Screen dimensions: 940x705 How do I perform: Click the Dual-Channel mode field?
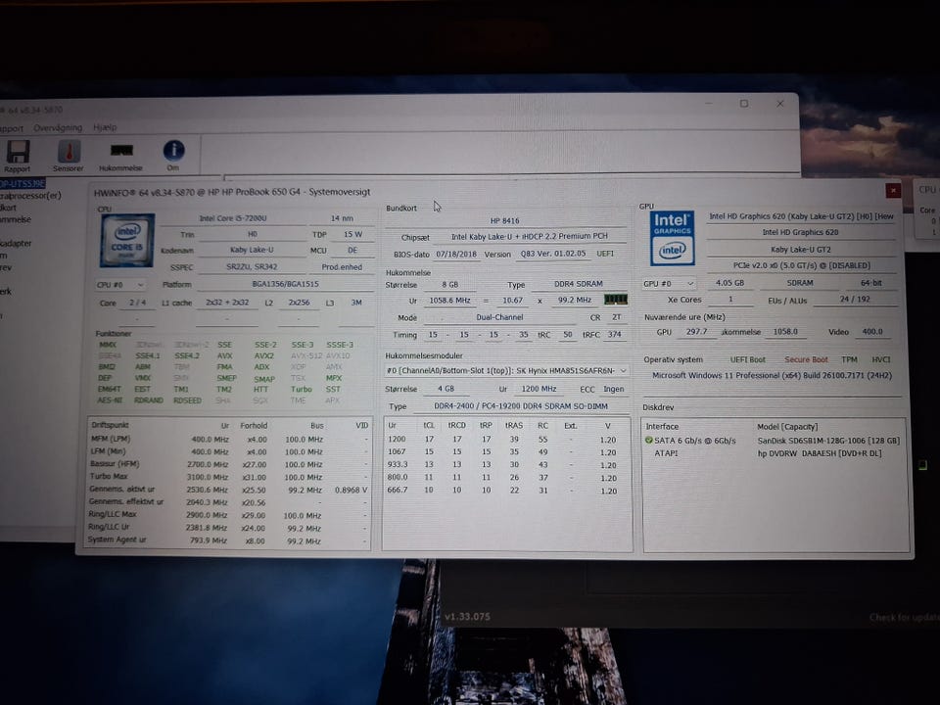(x=499, y=317)
